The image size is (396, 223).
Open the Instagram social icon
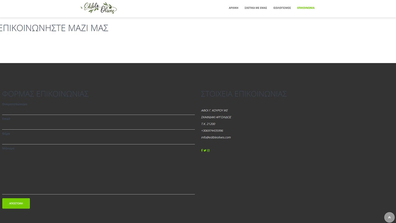(208, 151)
